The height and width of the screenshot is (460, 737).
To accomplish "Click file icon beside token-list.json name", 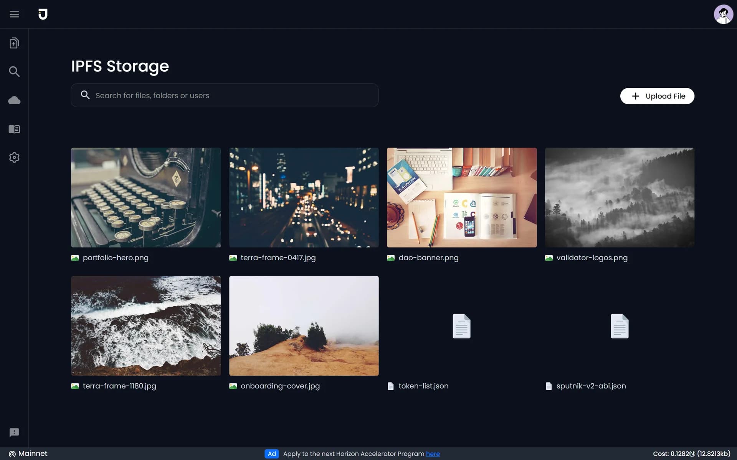I will tap(391, 386).
